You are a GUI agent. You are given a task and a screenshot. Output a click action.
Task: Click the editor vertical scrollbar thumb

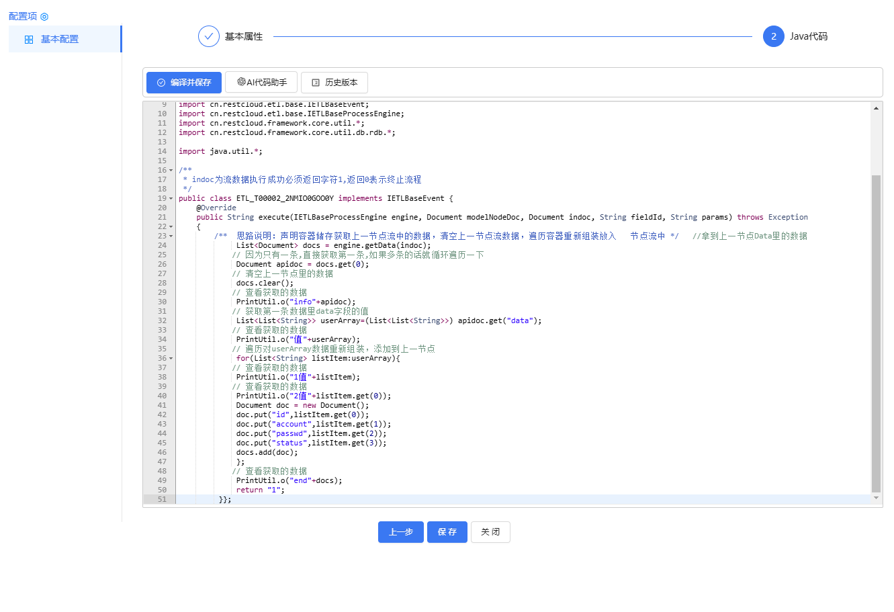pyautogui.click(x=876, y=333)
